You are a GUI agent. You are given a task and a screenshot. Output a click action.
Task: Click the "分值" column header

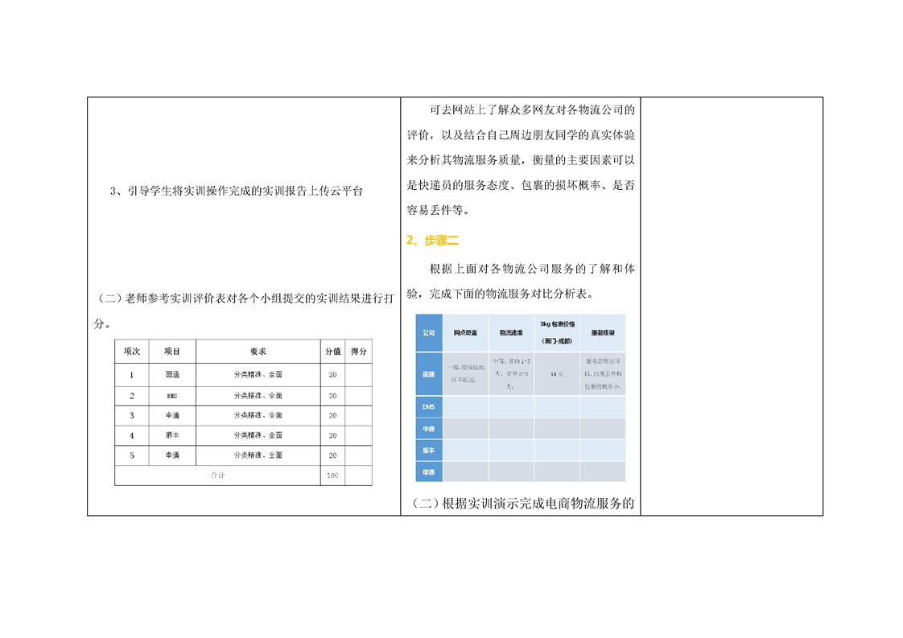point(332,352)
